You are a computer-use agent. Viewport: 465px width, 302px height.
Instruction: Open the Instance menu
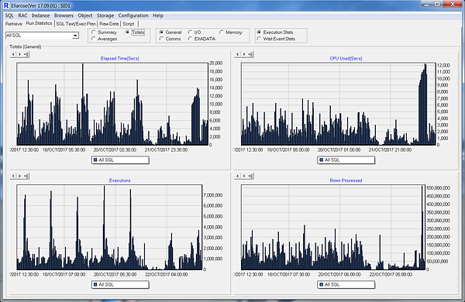40,15
